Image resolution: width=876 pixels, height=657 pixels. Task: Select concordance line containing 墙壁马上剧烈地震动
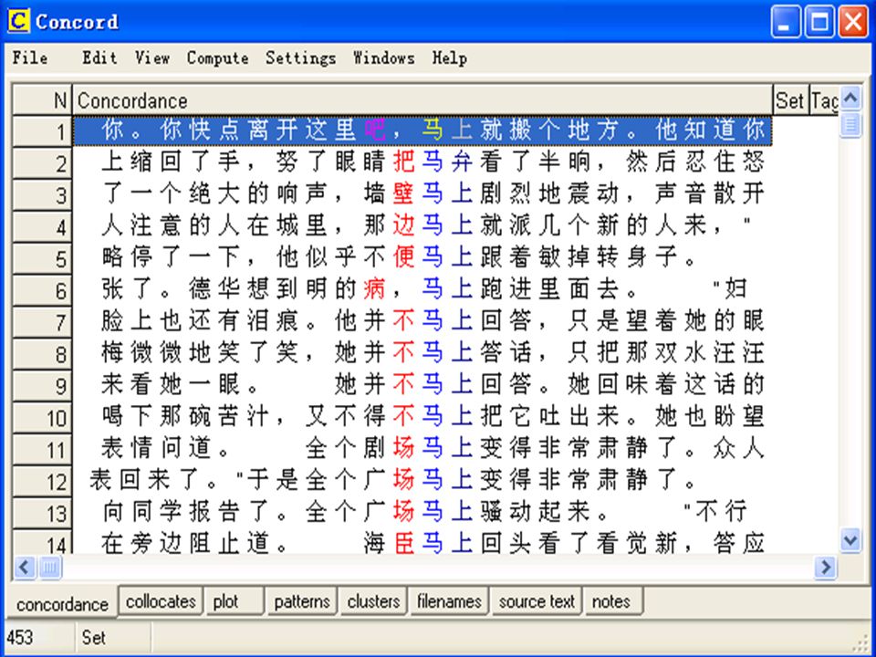pos(422,194)
